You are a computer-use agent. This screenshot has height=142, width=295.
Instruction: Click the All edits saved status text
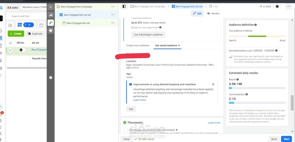point(146,139)
